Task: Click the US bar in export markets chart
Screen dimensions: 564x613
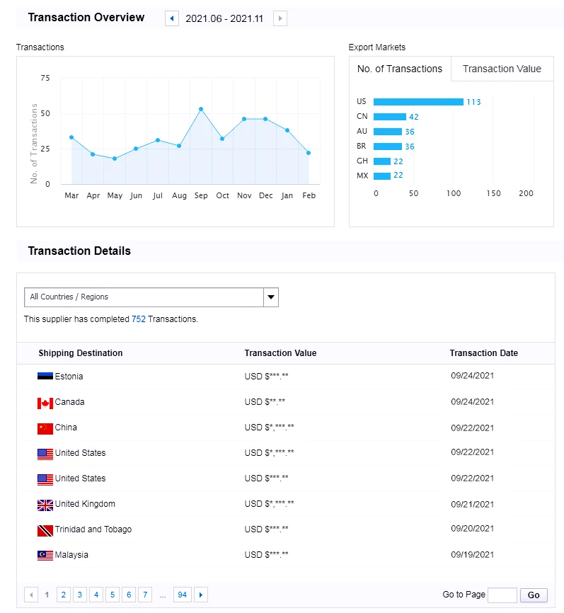Action: [418, 102]
